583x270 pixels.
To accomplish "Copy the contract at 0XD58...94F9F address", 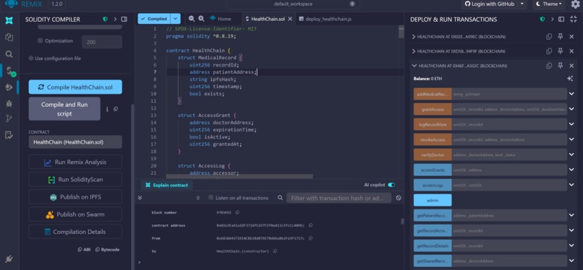I will (549, 51).
